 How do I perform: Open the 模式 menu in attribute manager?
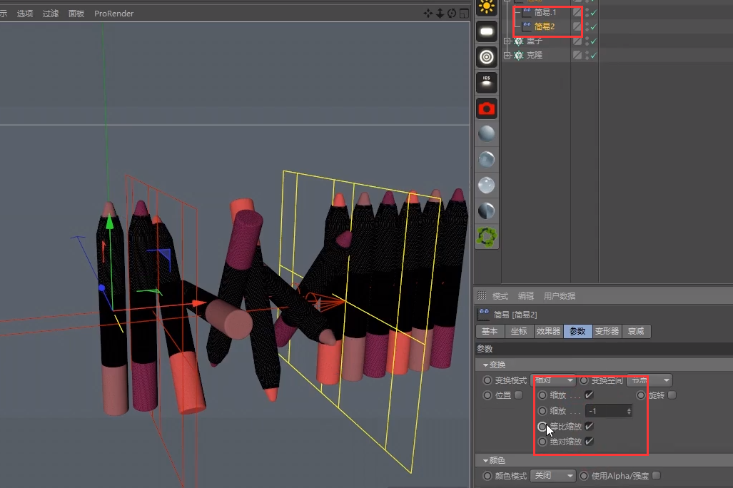[x=500, y=296]
